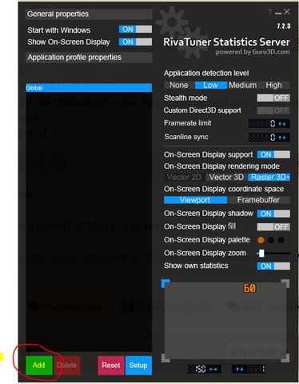This screenshot has width=299, height=384.
Task: Click the green Add button
Action: click(x=39, y=366)
